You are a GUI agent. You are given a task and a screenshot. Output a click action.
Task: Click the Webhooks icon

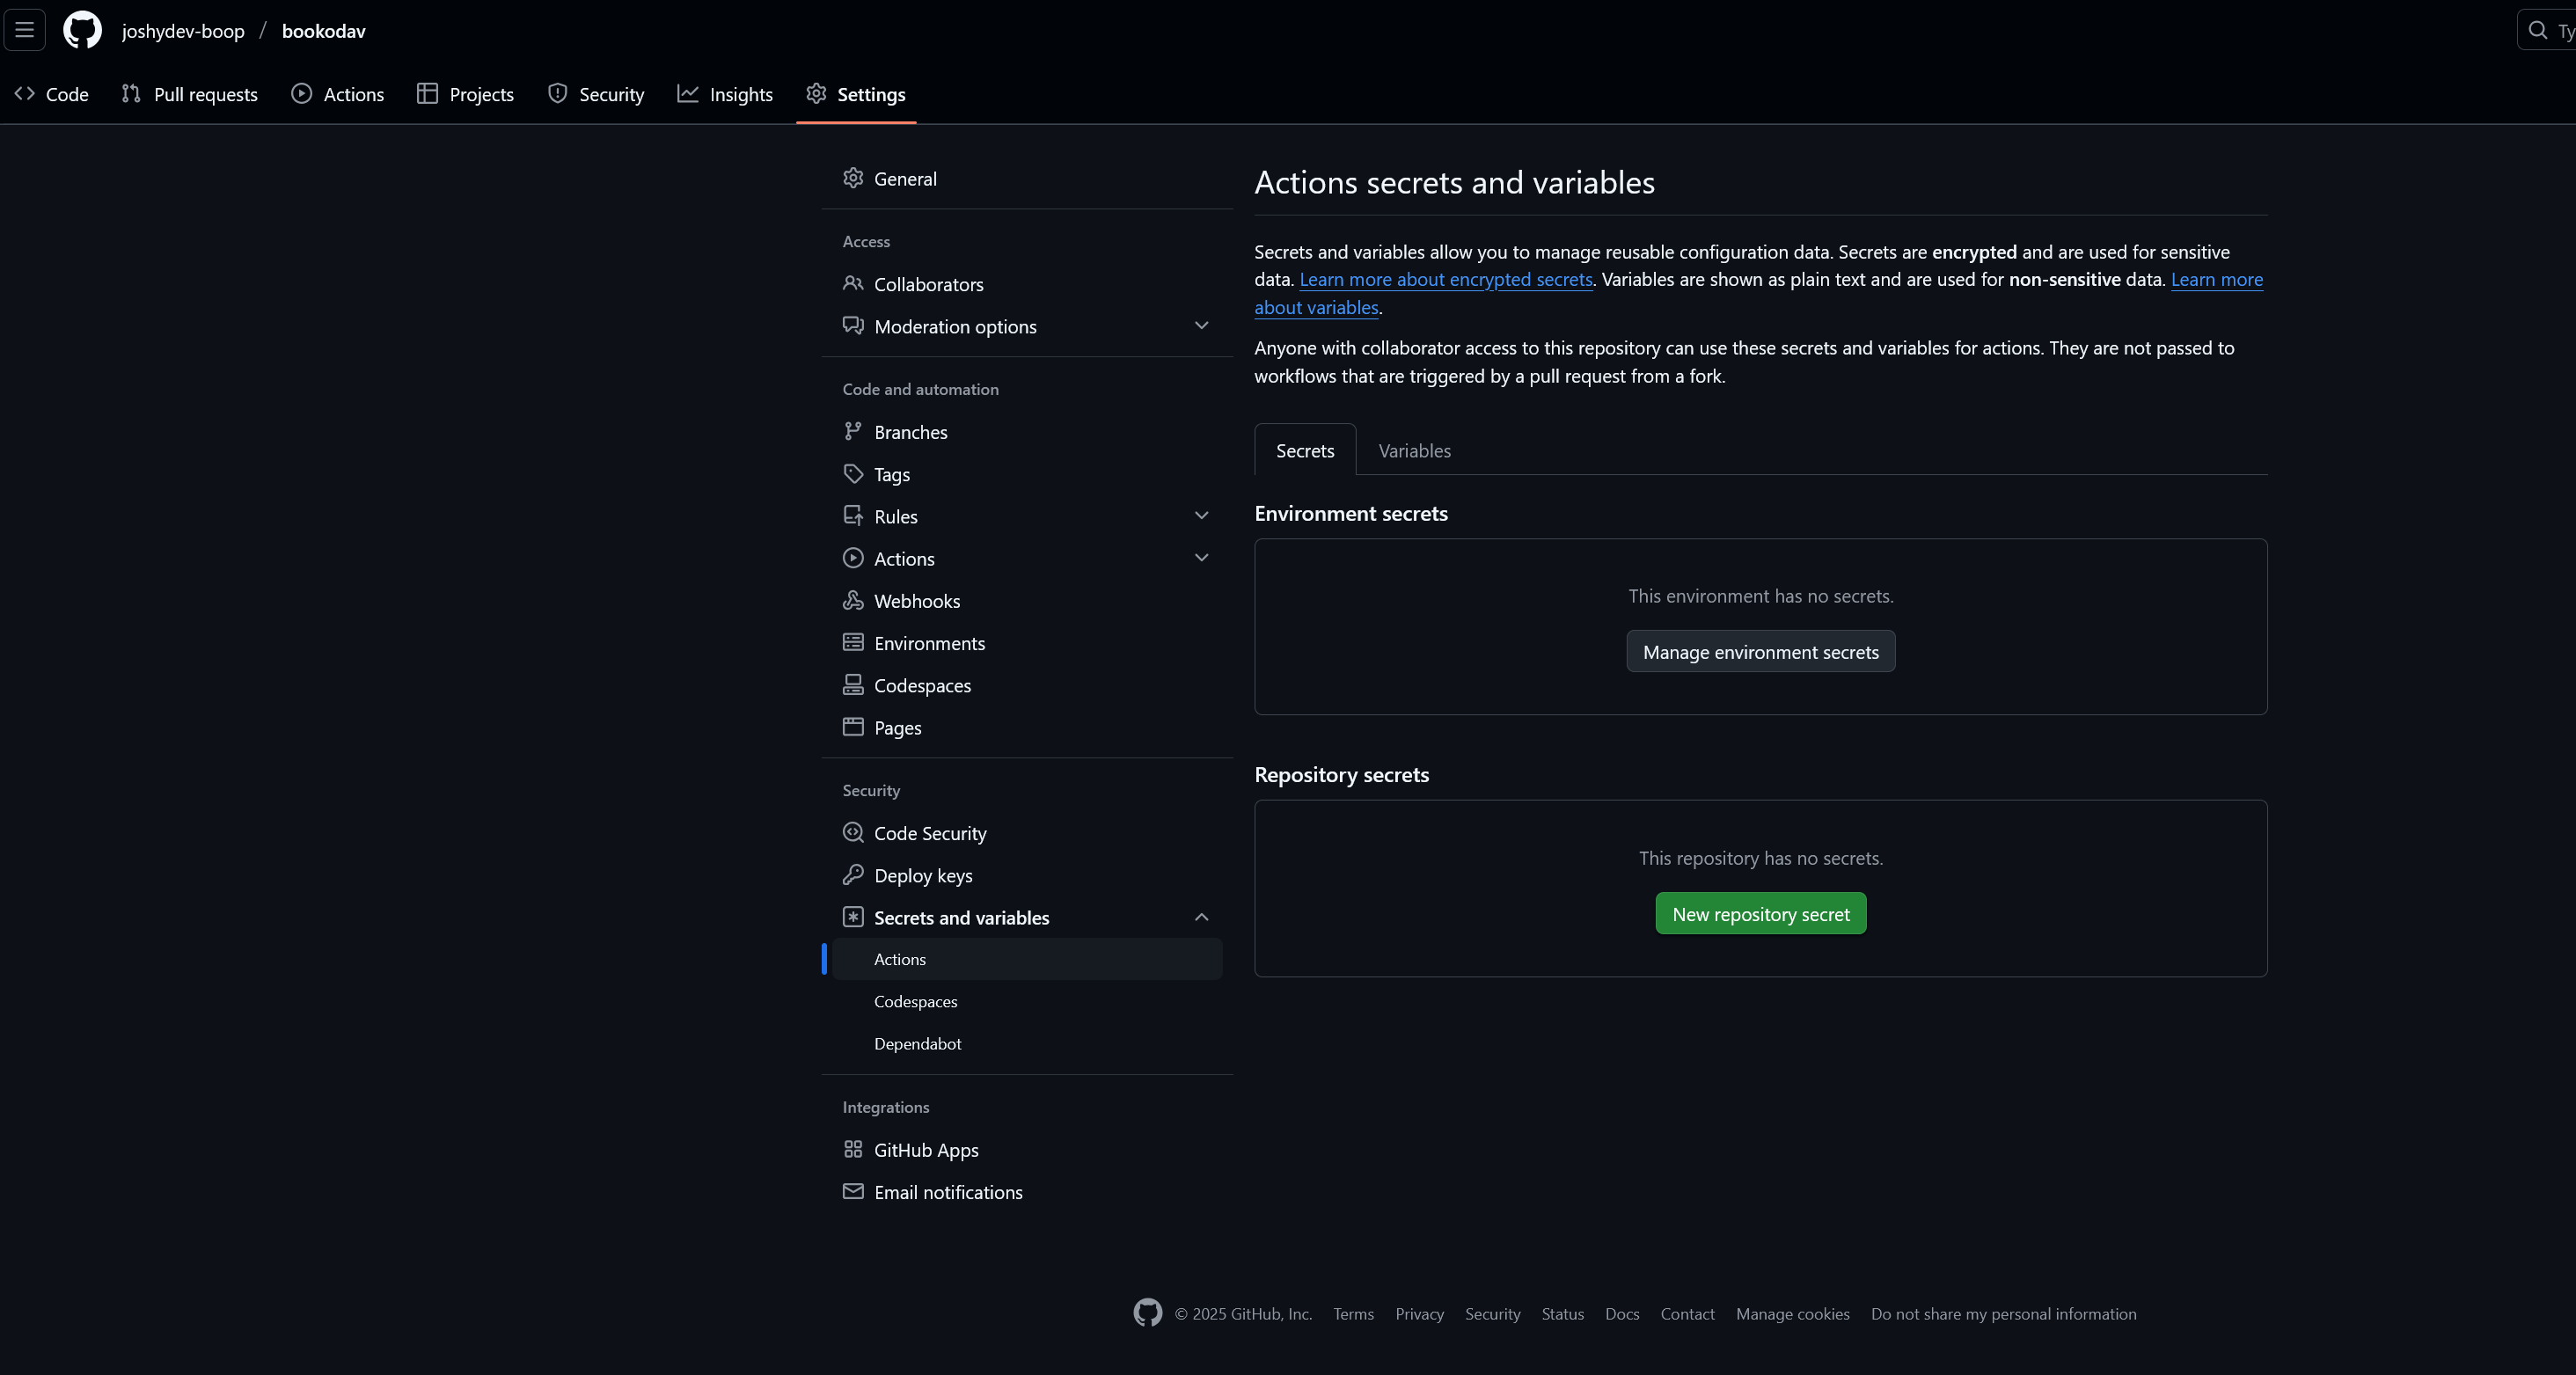pyautogui.click(x=852, y=600)
